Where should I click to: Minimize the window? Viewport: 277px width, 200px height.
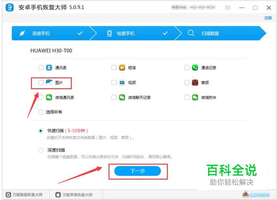pos(242,8)
